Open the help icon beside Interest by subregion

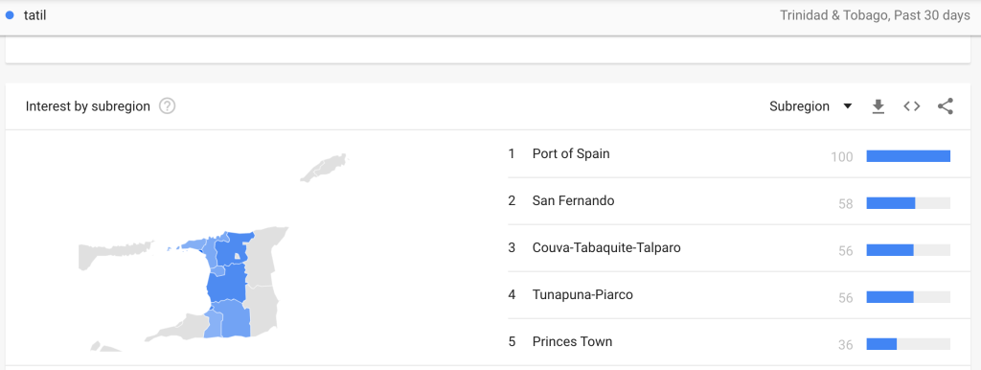tap(167, 106)
